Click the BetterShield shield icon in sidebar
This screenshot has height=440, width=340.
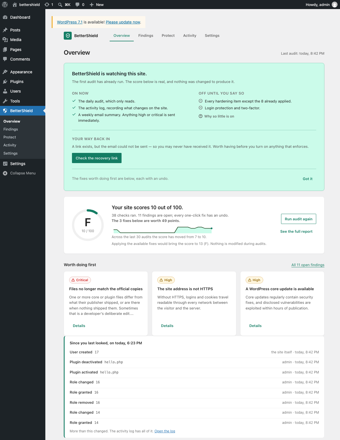[x=5, y=111]
